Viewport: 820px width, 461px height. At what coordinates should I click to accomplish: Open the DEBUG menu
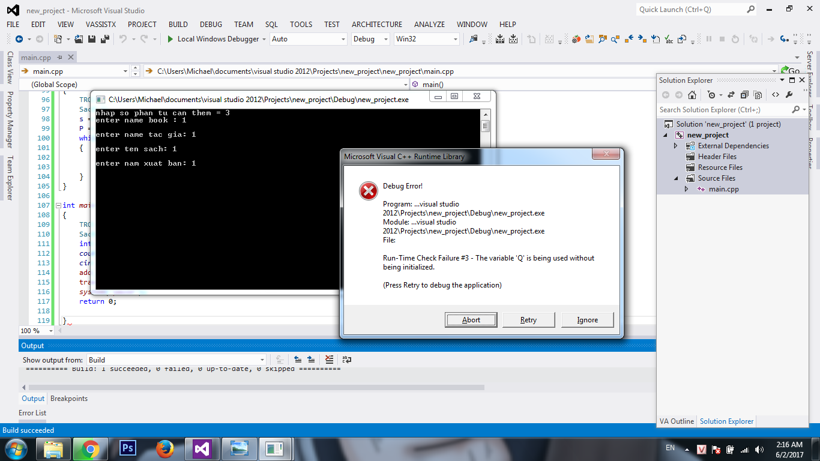click(211, 25)
